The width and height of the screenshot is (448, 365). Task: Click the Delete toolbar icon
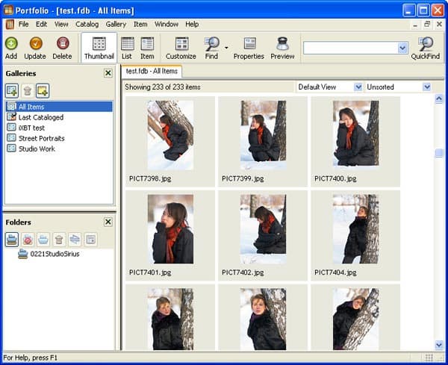62,48
